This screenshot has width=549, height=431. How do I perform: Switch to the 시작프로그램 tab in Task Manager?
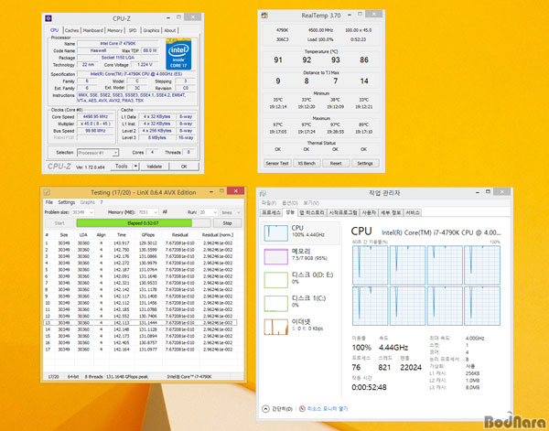pyautogui.click(x=343, y=212)
